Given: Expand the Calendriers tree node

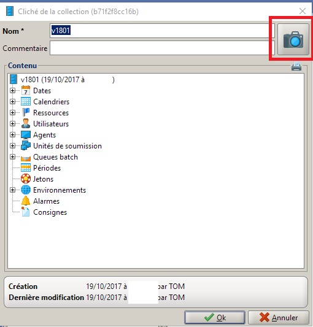Looking at the screenshot, I should pyautogui.click(x=12, y=102).
